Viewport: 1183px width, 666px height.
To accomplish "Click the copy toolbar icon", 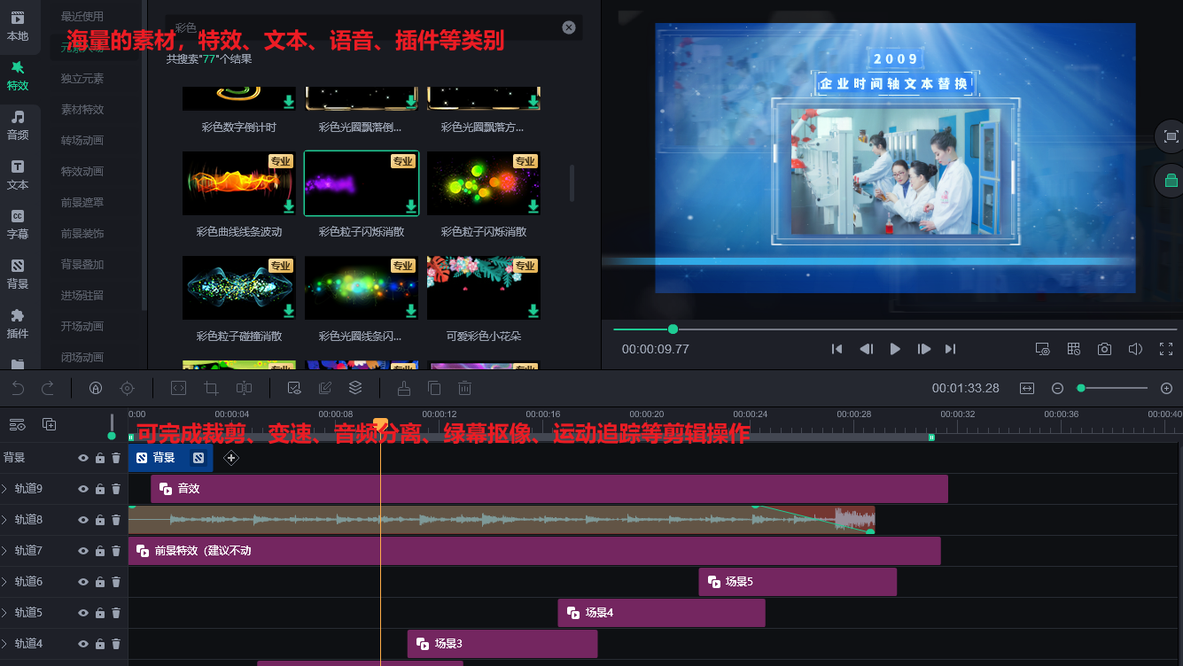I will click(x=434, y=388).
